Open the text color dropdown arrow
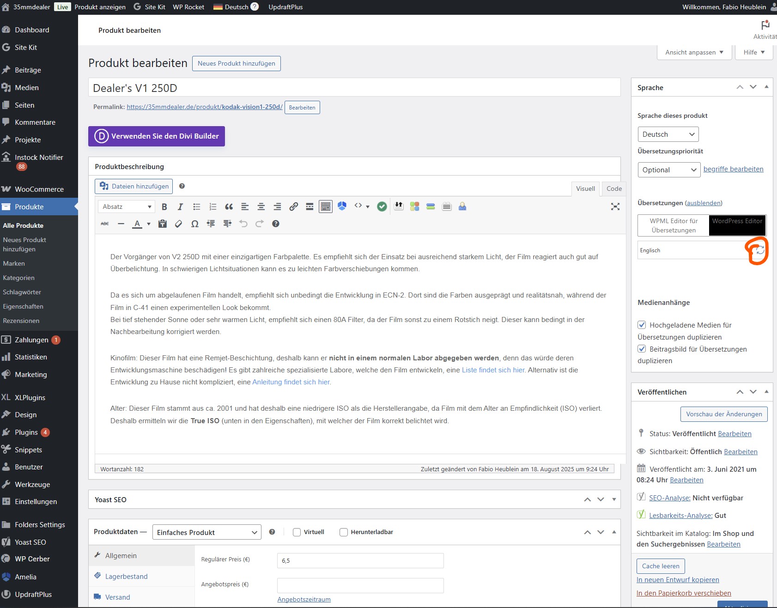 (149, 224)
